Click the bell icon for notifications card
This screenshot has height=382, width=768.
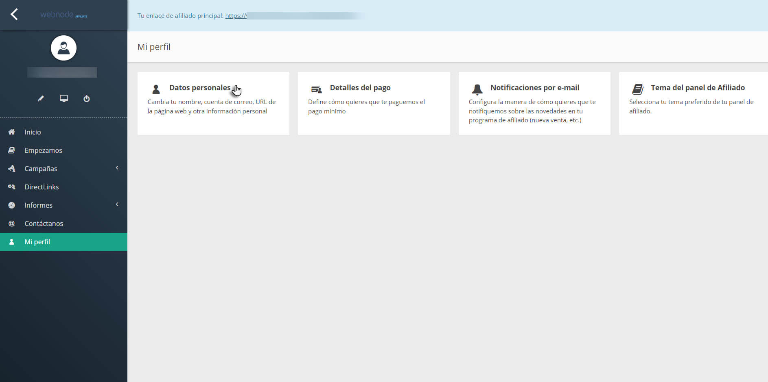477,89
